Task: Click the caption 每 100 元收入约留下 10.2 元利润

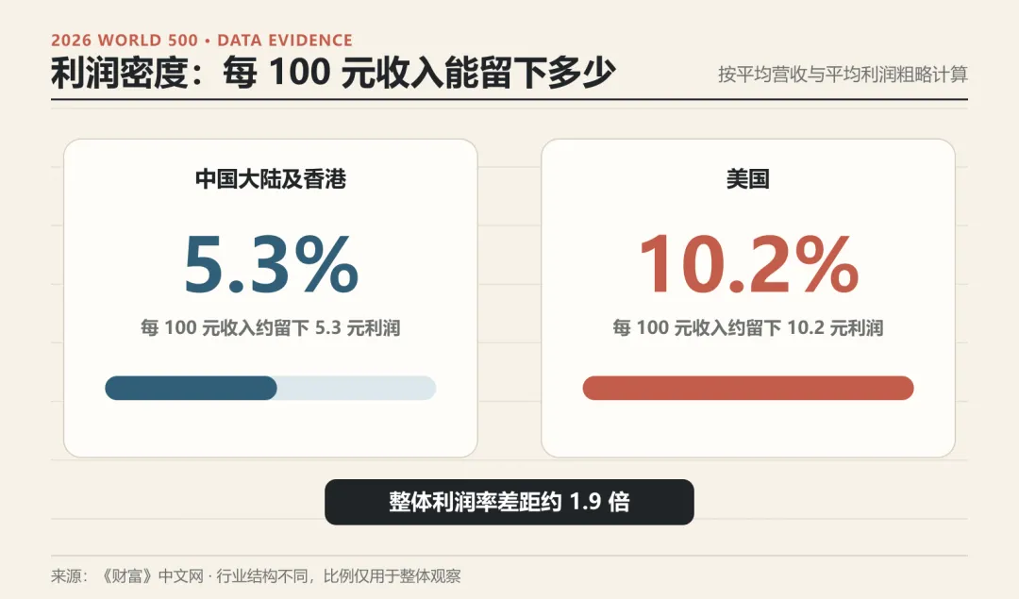Action: point(748,327)
